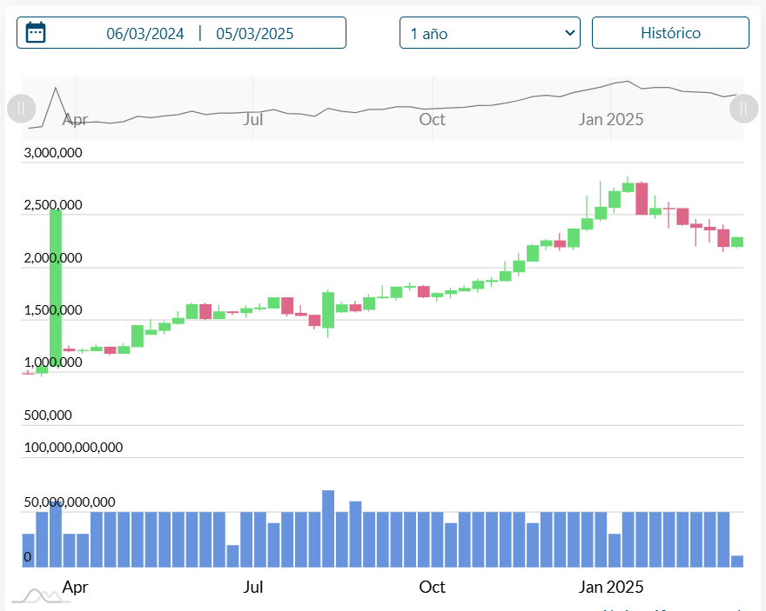Viewport: 766px width, 611px height.
Task: Click the 'Oct' label in navigator strip
Action: [432, 120]
